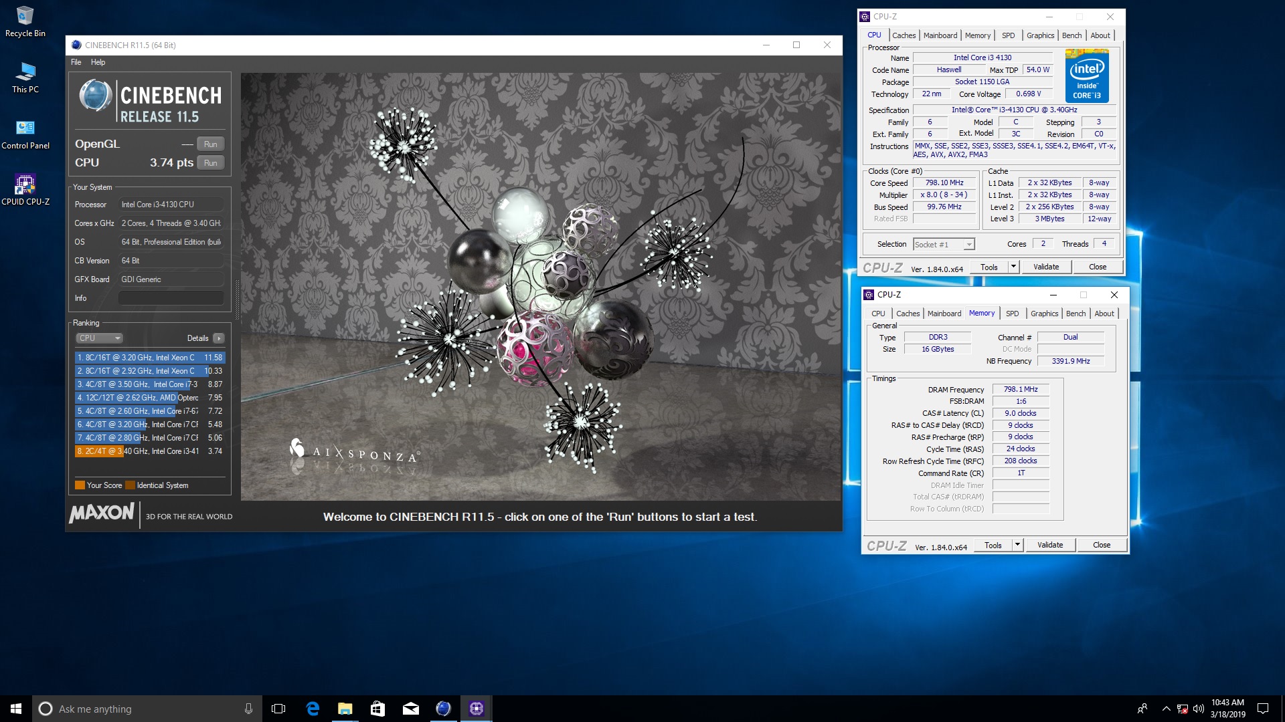Screen dimensions: 1285x722
Task: Launch Microsoft Edge from taskbar
Action: pos(312,709)
